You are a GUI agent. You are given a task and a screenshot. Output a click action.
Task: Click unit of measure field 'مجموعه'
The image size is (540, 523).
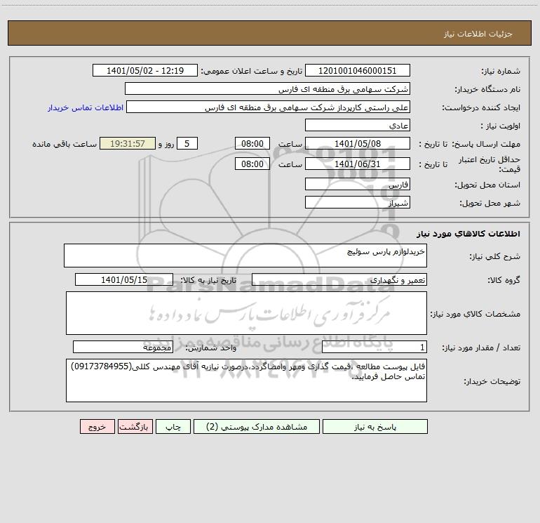[123, 347]
